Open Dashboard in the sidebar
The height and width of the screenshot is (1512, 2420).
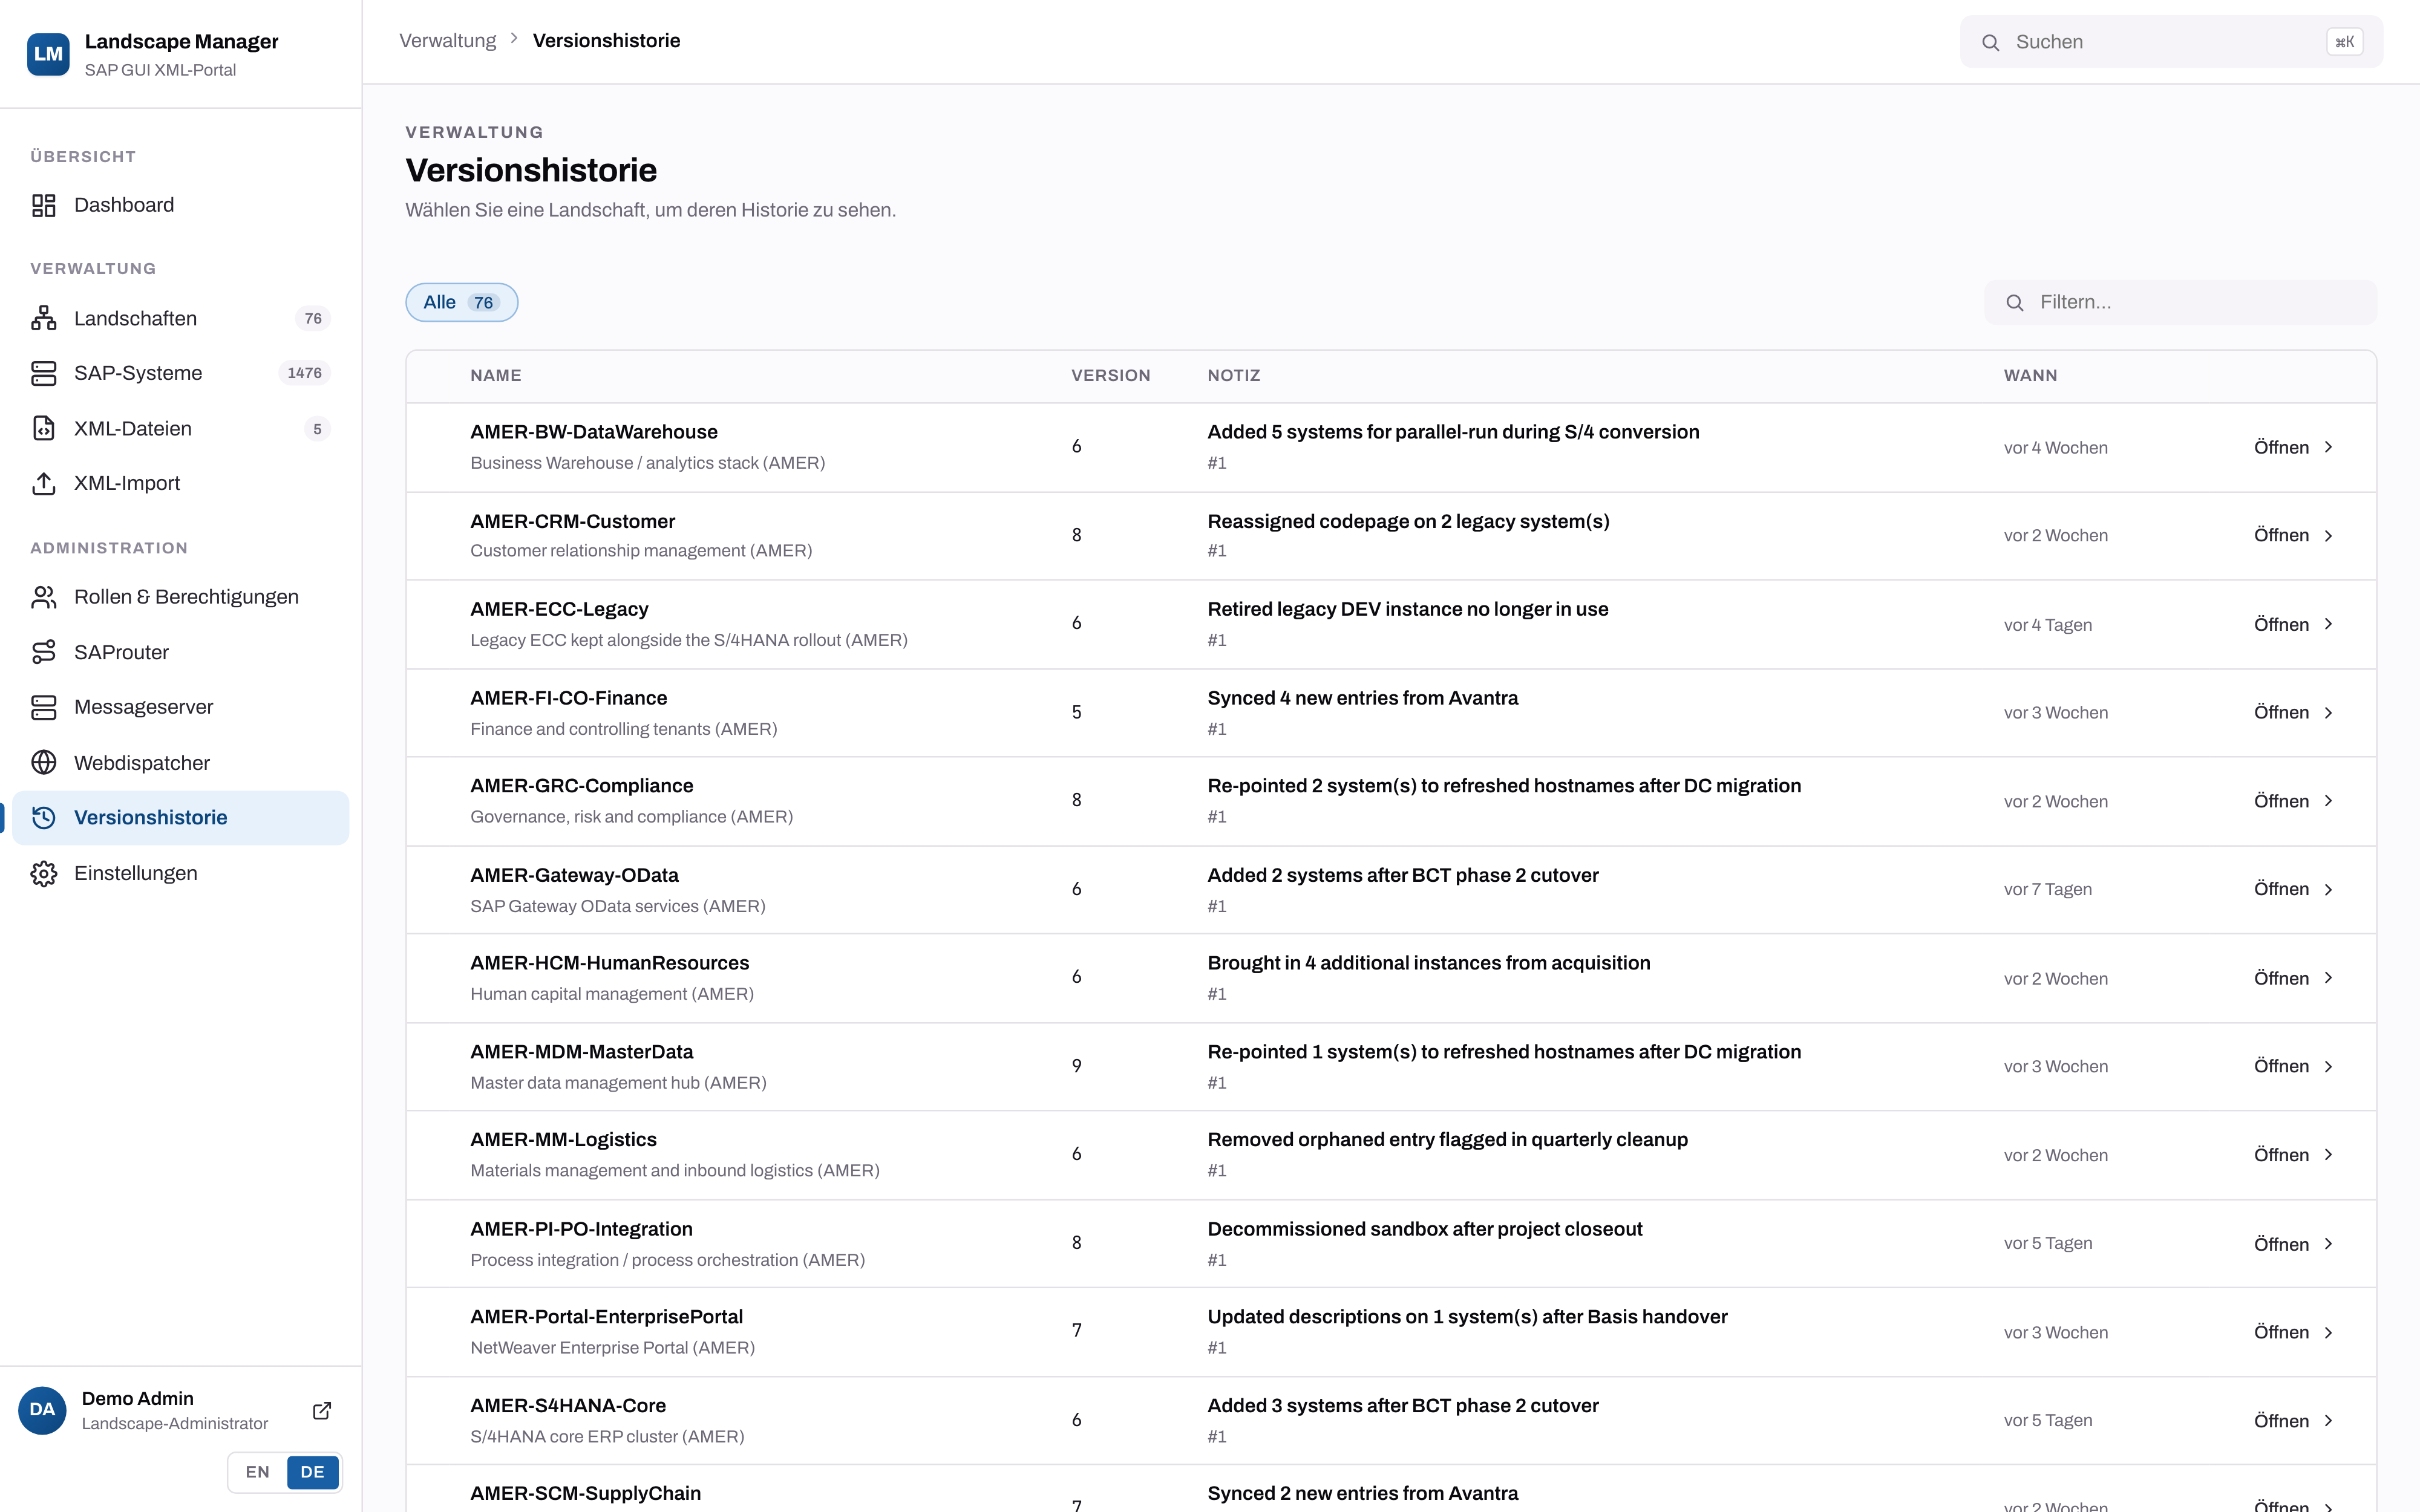pyautogui.click(x=181, y=205)
